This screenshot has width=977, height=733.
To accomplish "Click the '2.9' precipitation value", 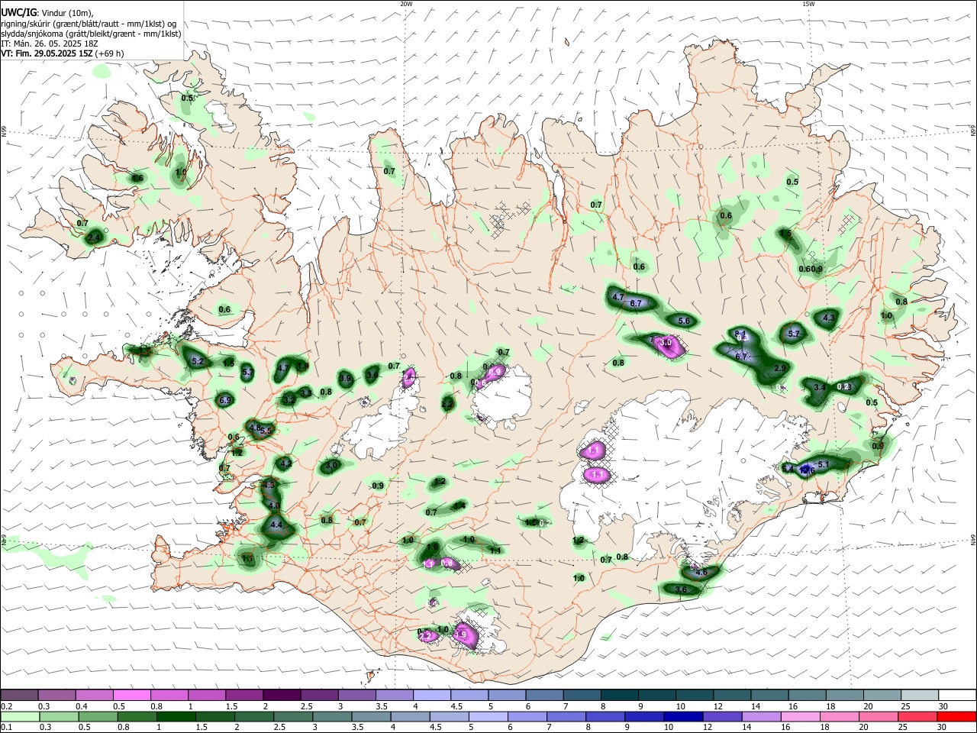I will (x=780, y=368).
